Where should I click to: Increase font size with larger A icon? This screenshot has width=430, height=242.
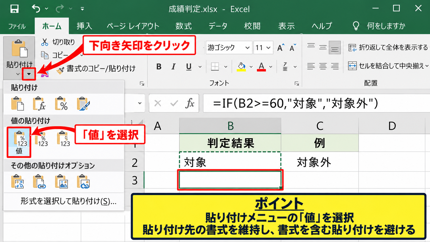[280, 48]
